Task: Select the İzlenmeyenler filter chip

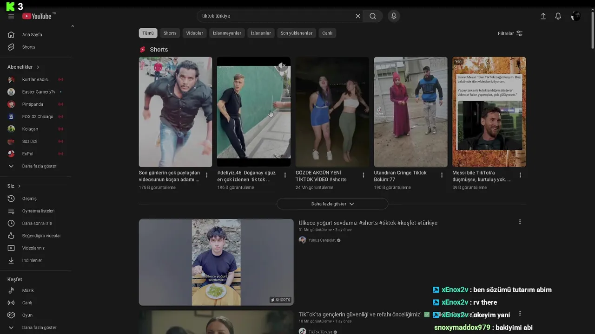Action: tap(227, 33)
